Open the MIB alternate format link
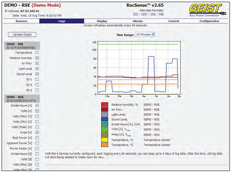The image size is (231, 174). [x=161, y=14]
